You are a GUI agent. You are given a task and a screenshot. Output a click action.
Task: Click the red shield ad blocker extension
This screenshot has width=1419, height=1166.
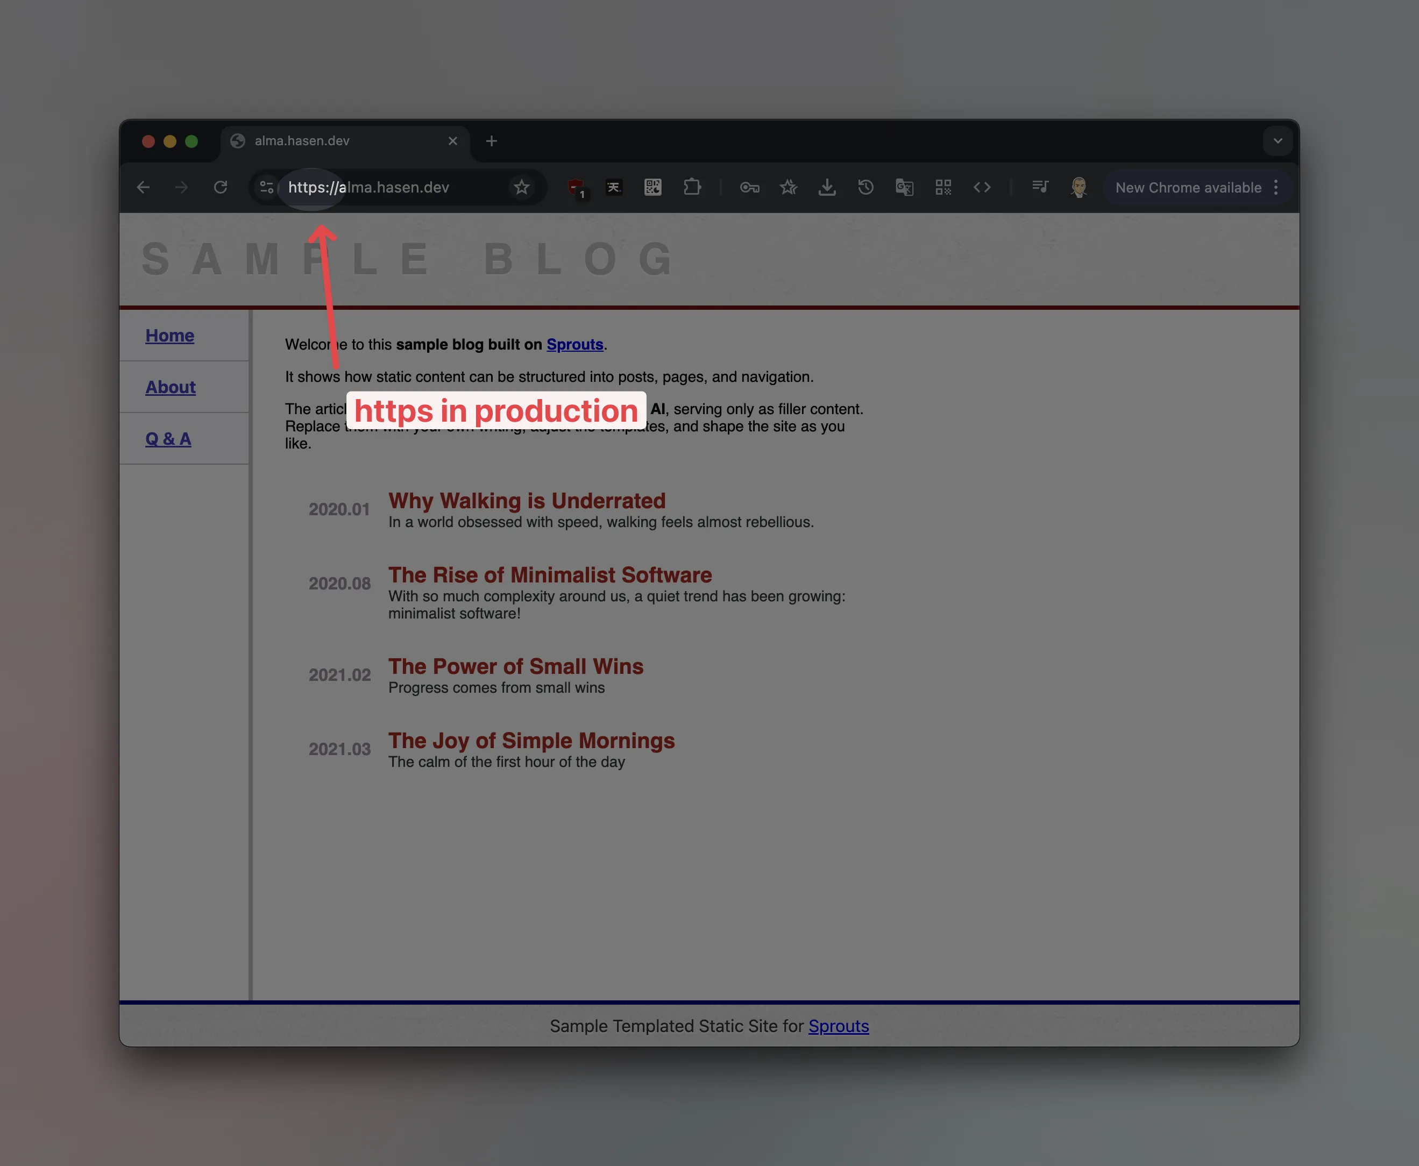tap(576, 188)
